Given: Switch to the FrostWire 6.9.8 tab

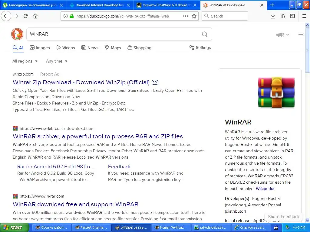Looking at the screenshot, I should pos(167,5).
